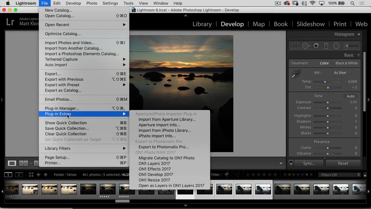The height and width of the screenshot is (209, 371).
Task: Click the Lightroom Lr logo
Action: (10, 22)
